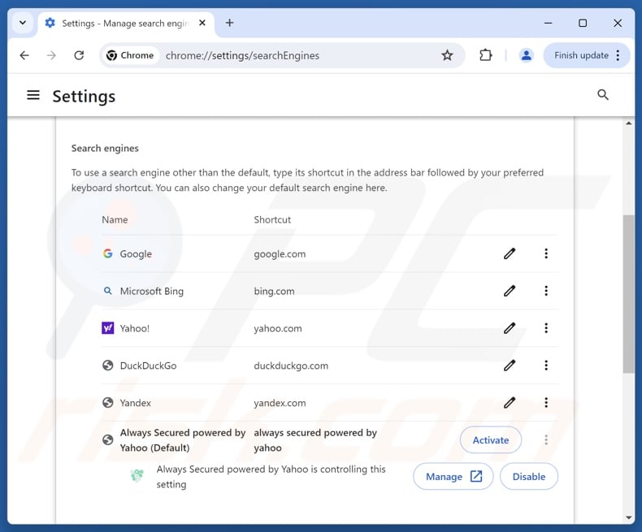Click the vertical scrollbar thumb

click(x=628, y=294)
